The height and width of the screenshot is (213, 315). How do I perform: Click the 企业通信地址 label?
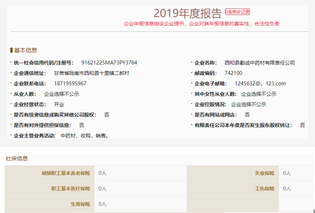pyautogui.click(x=30, y=73)
